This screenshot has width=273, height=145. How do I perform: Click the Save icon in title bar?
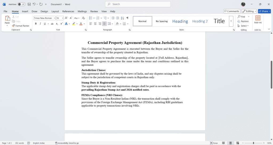[29, 4]
